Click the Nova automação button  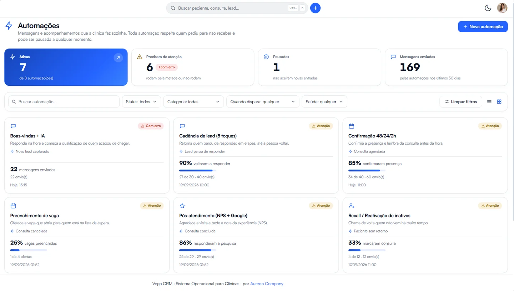pos(483,26)
